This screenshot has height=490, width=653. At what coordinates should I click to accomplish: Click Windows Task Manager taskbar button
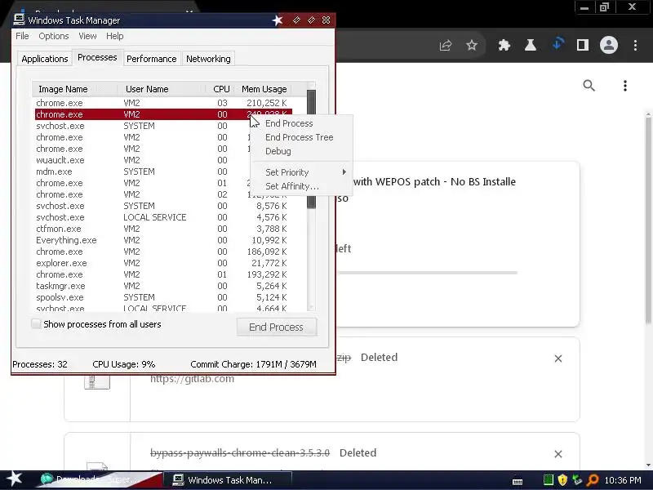coord(227,480)
